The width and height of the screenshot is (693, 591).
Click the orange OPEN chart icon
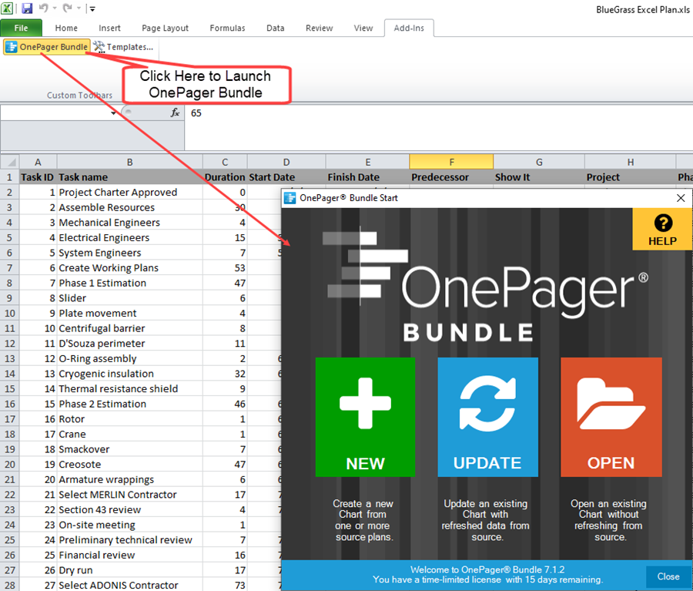[x=611, y=417]
